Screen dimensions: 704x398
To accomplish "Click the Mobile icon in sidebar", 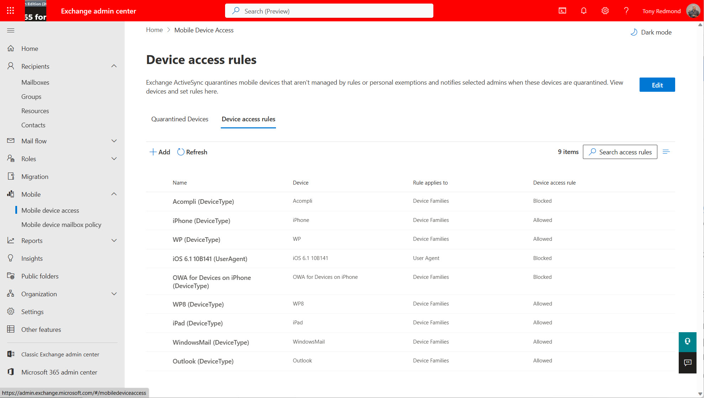I will [11, 194].
